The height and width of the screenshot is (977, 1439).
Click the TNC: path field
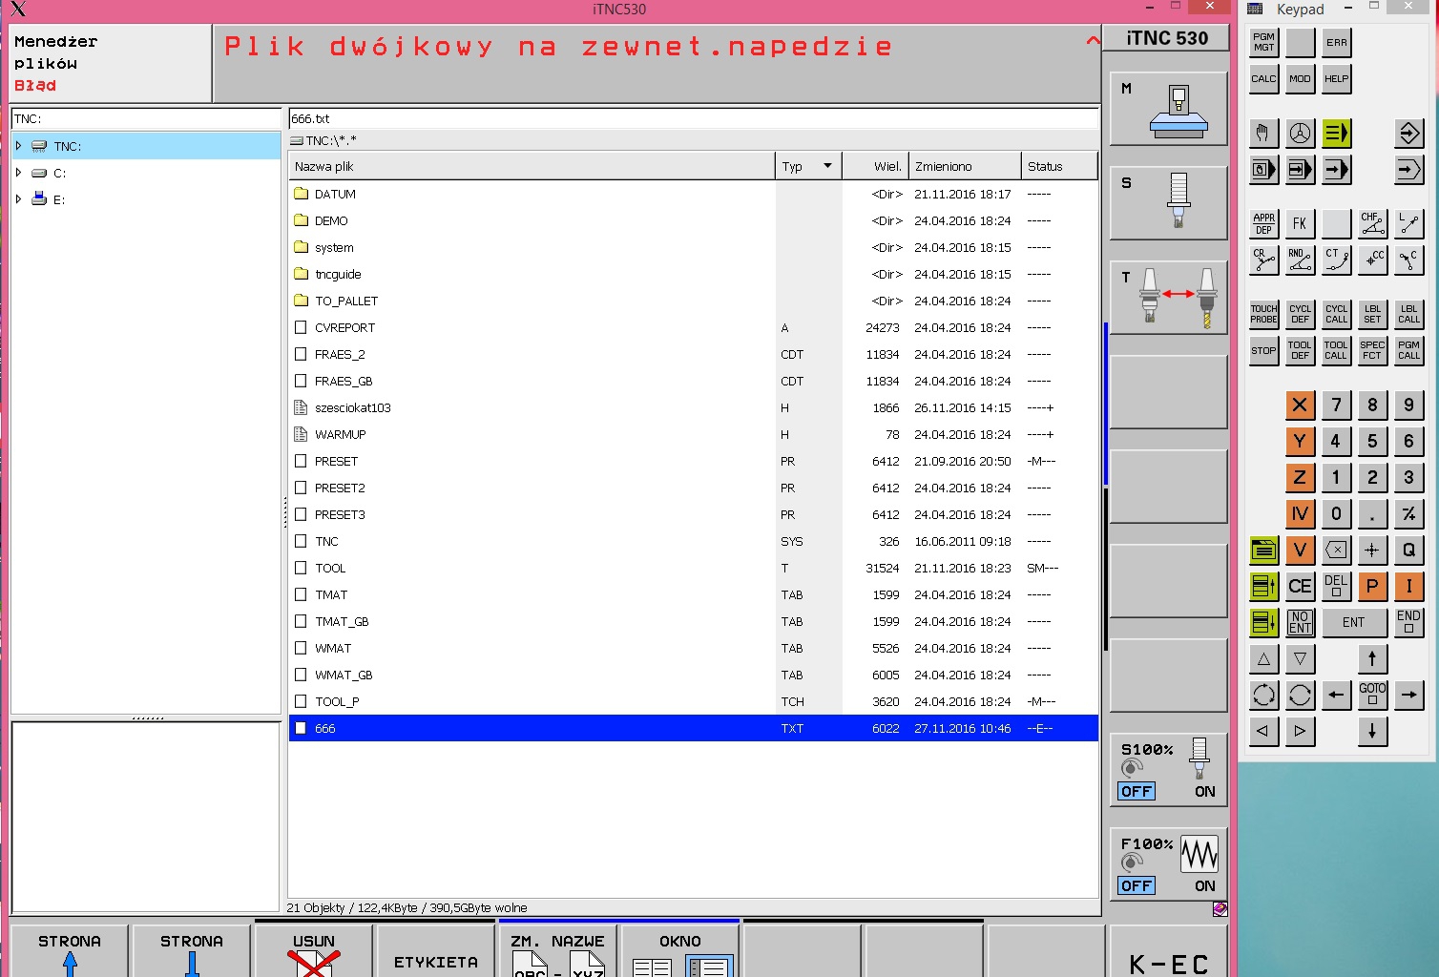[145, 118]
